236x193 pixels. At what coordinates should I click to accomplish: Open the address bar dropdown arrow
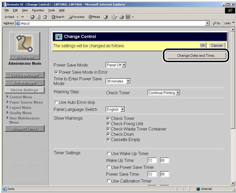[208, 23]
